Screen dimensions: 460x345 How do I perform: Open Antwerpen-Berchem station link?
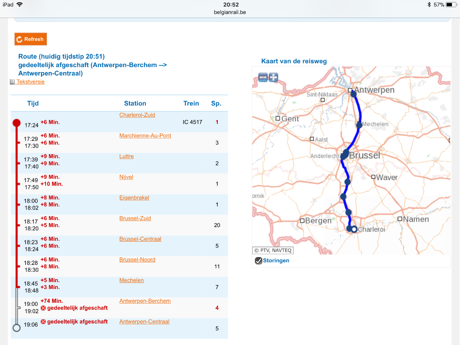point(145,301)
